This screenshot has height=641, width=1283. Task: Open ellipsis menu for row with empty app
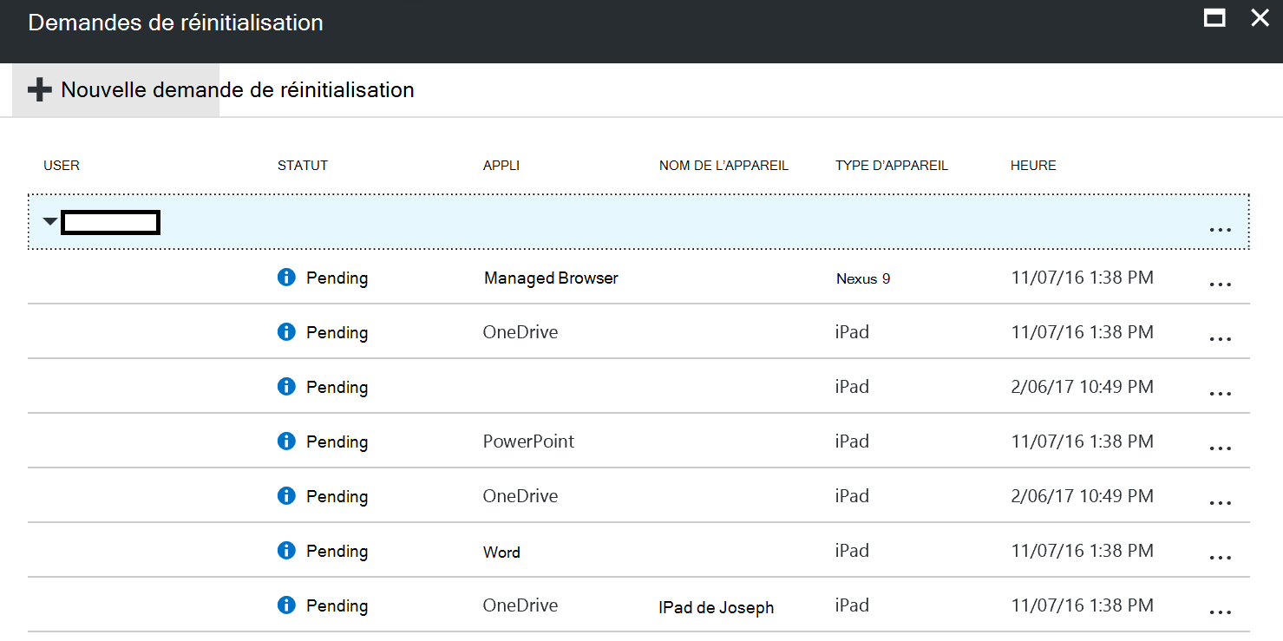[1220, 394]
